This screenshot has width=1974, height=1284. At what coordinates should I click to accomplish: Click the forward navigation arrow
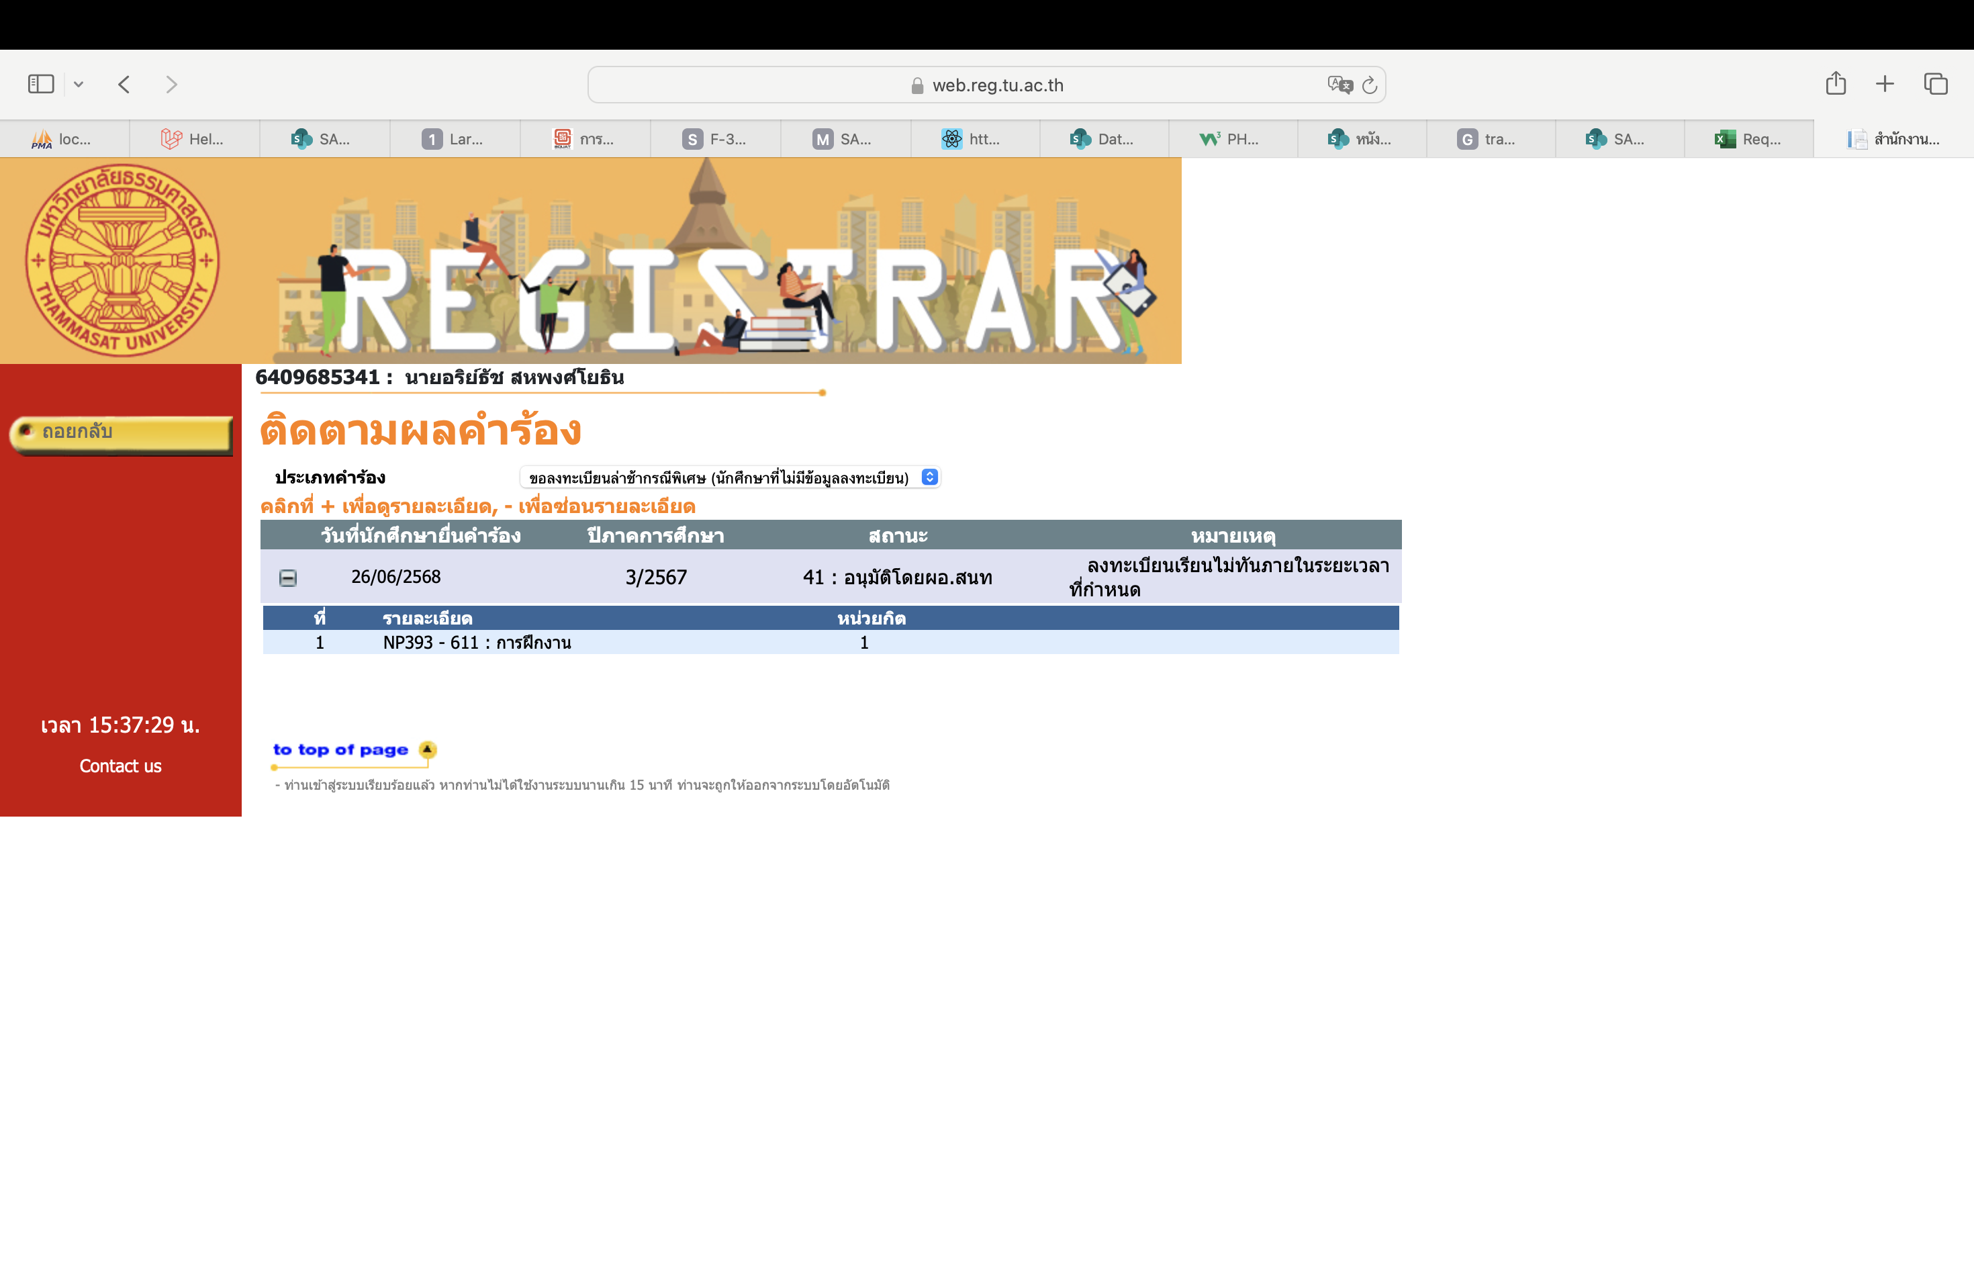[172, 84]
